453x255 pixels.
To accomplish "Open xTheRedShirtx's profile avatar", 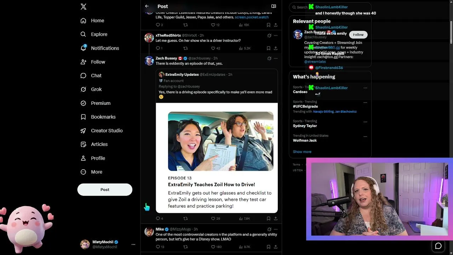I will click(149, 38).
